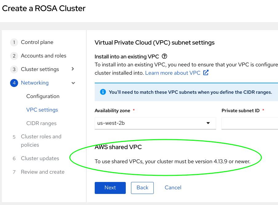Open the Configuration sub-step
278x205 pixels.
coord(43,96)
